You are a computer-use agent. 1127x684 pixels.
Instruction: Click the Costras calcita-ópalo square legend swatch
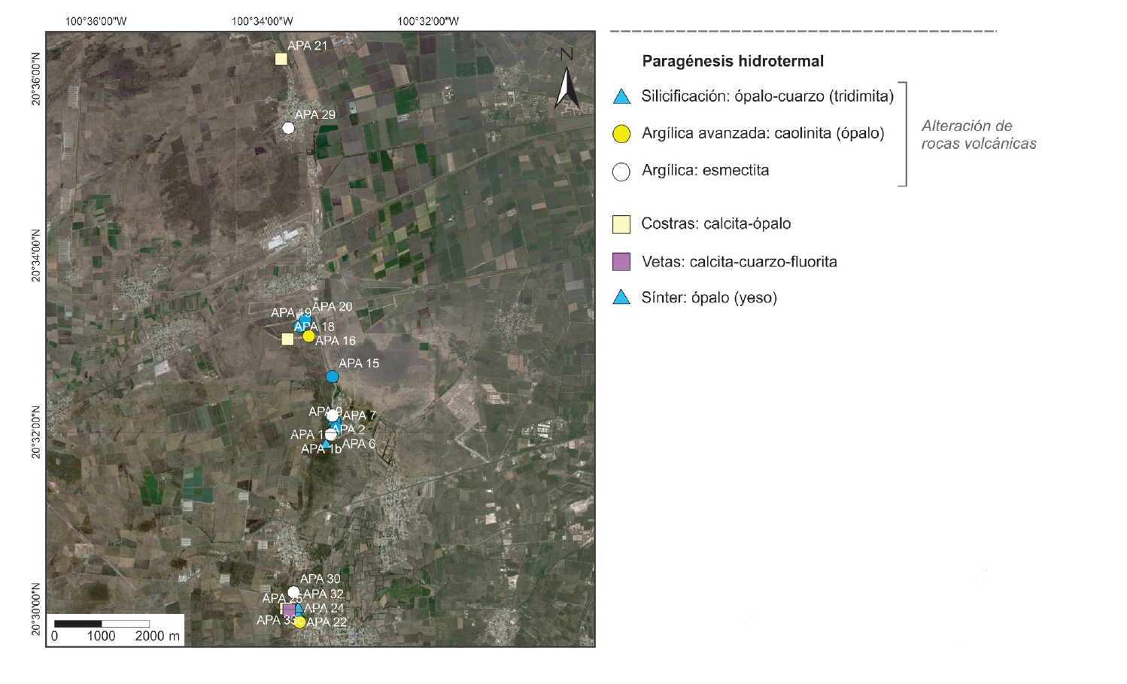621,224
